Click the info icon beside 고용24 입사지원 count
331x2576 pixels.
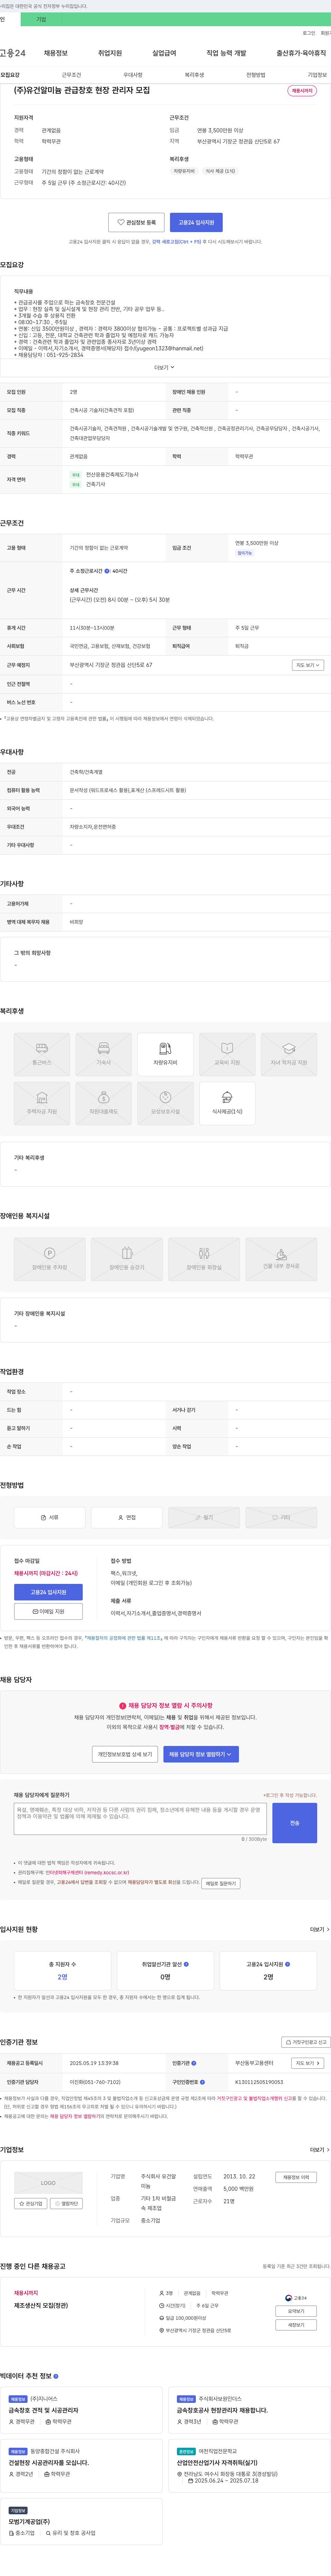287,1964
